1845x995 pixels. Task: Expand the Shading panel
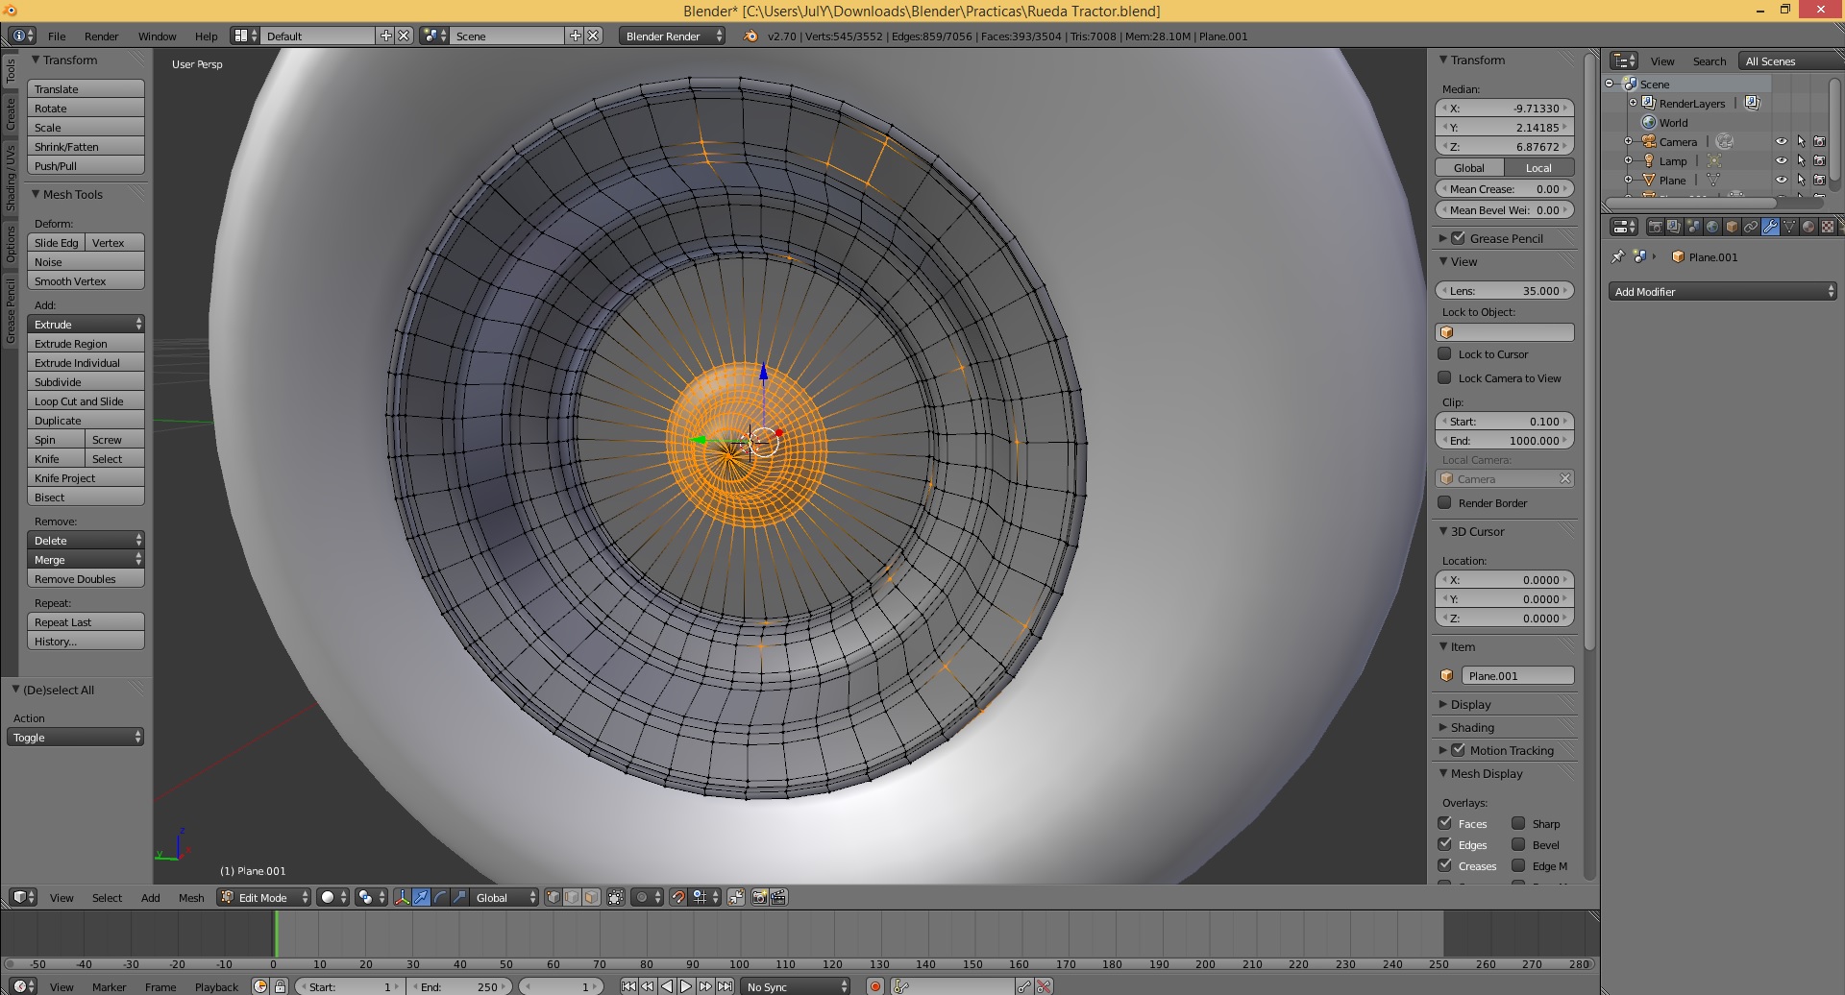pos(1472,727)
